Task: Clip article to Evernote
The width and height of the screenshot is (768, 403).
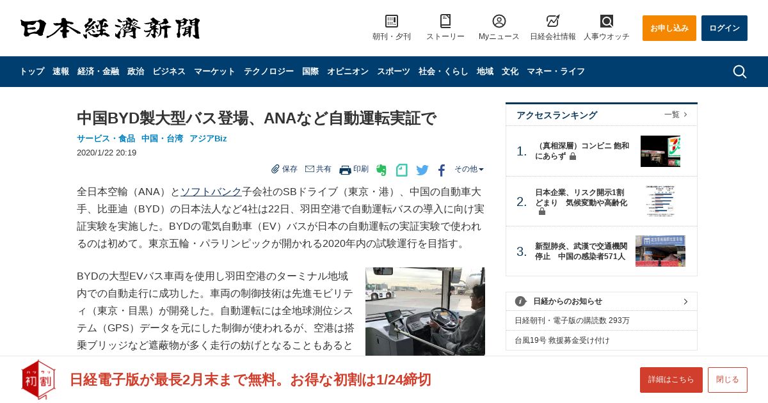Action: [x=381, y=170]
